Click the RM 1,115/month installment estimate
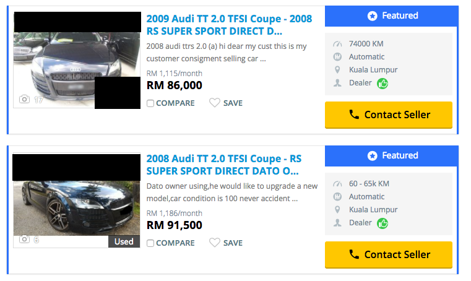Viewport: 471px width, 281px height. [170, 73]
